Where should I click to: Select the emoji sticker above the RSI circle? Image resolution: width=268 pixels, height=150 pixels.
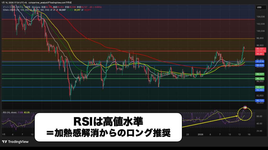[245, 107]
